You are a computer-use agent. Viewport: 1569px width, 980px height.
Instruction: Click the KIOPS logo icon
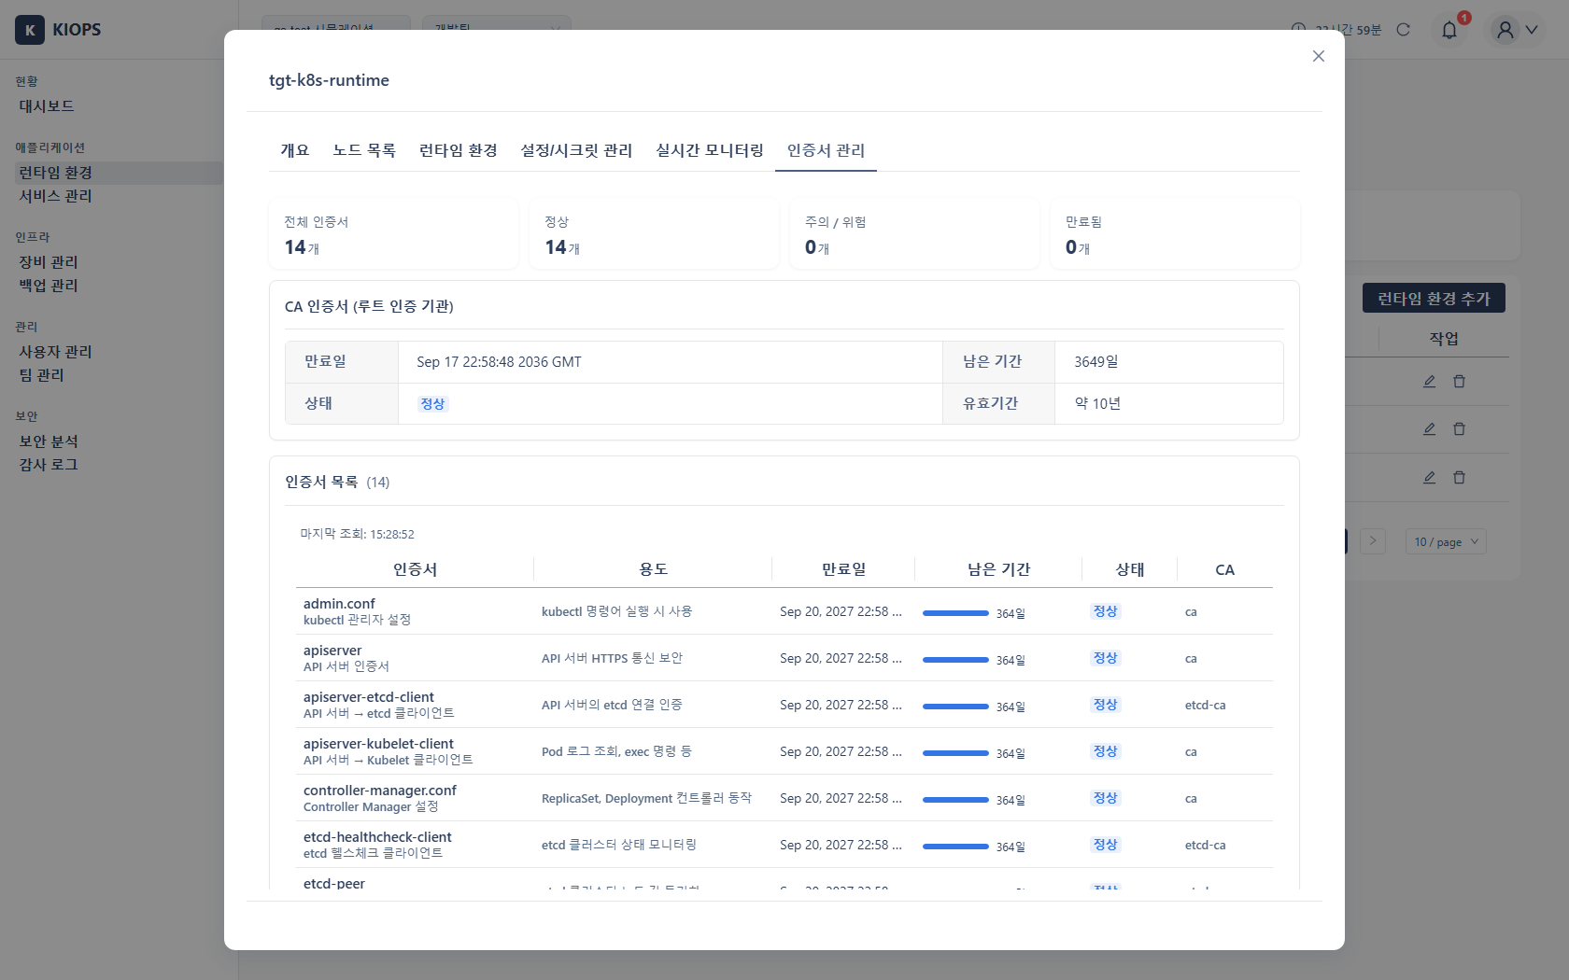coord(30,30)
